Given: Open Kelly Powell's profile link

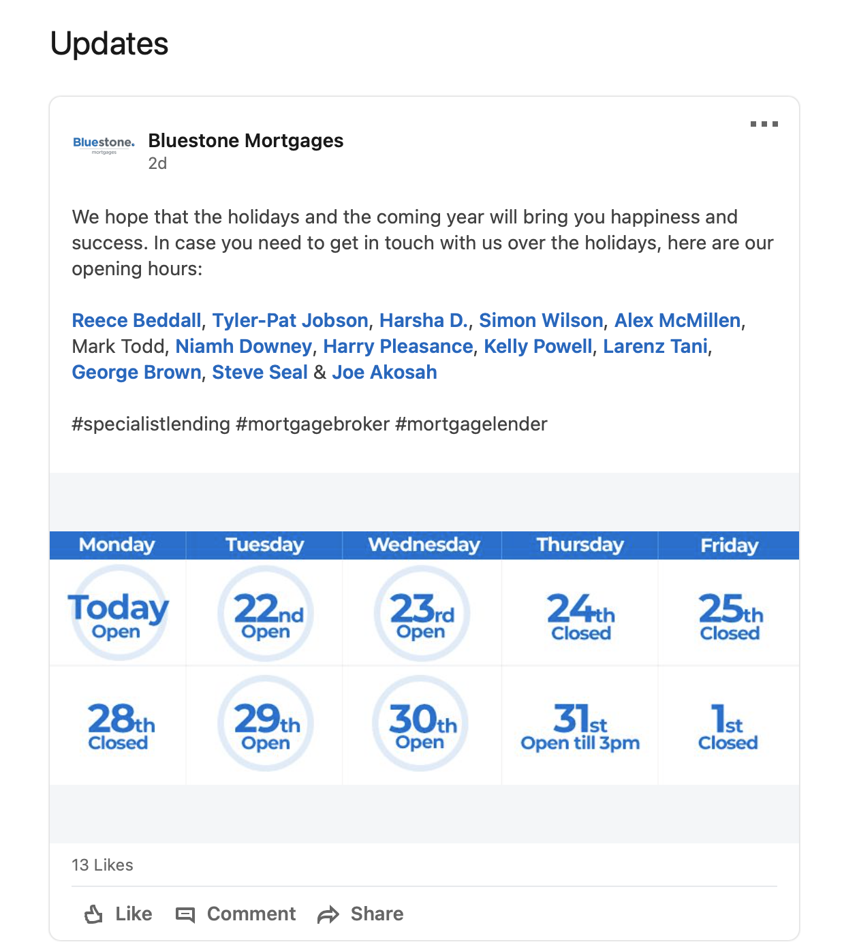Looking at the screenshot, I should (538, 346).
